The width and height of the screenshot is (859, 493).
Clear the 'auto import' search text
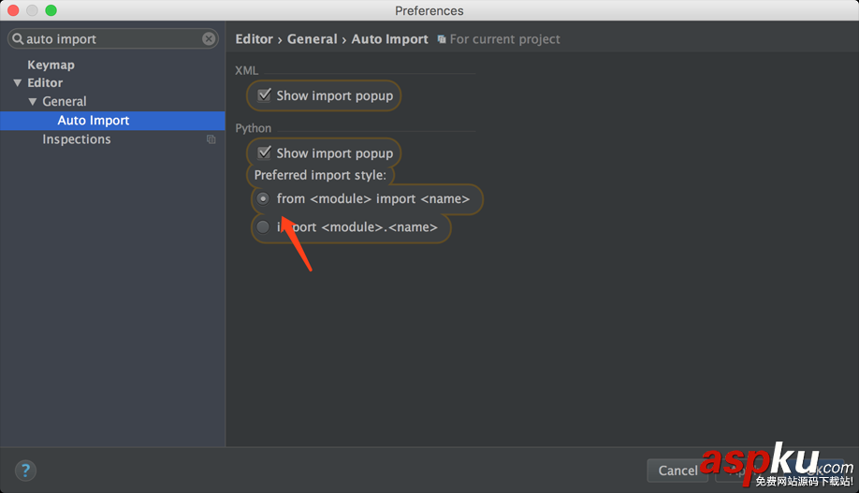(209, 39)
